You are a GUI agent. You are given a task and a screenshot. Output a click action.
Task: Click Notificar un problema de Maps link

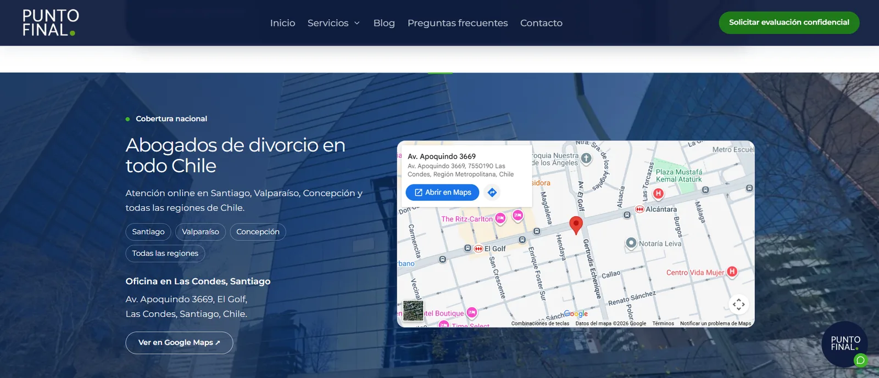pyautogui.click(x=715, y=324)
